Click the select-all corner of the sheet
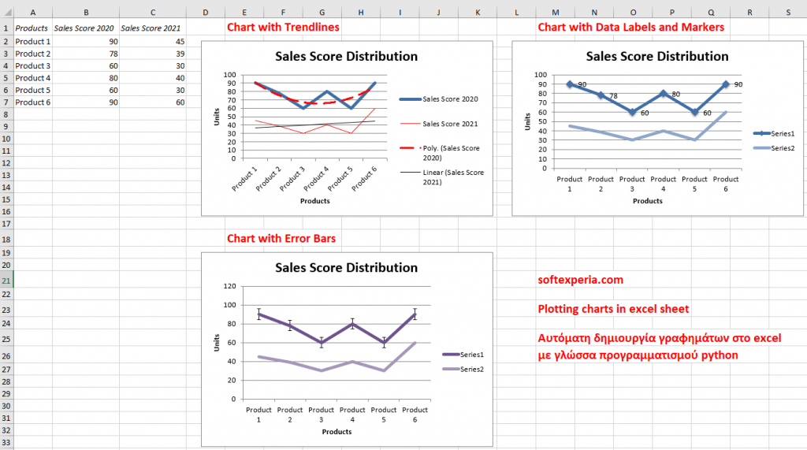 click(x=6, y=13)
